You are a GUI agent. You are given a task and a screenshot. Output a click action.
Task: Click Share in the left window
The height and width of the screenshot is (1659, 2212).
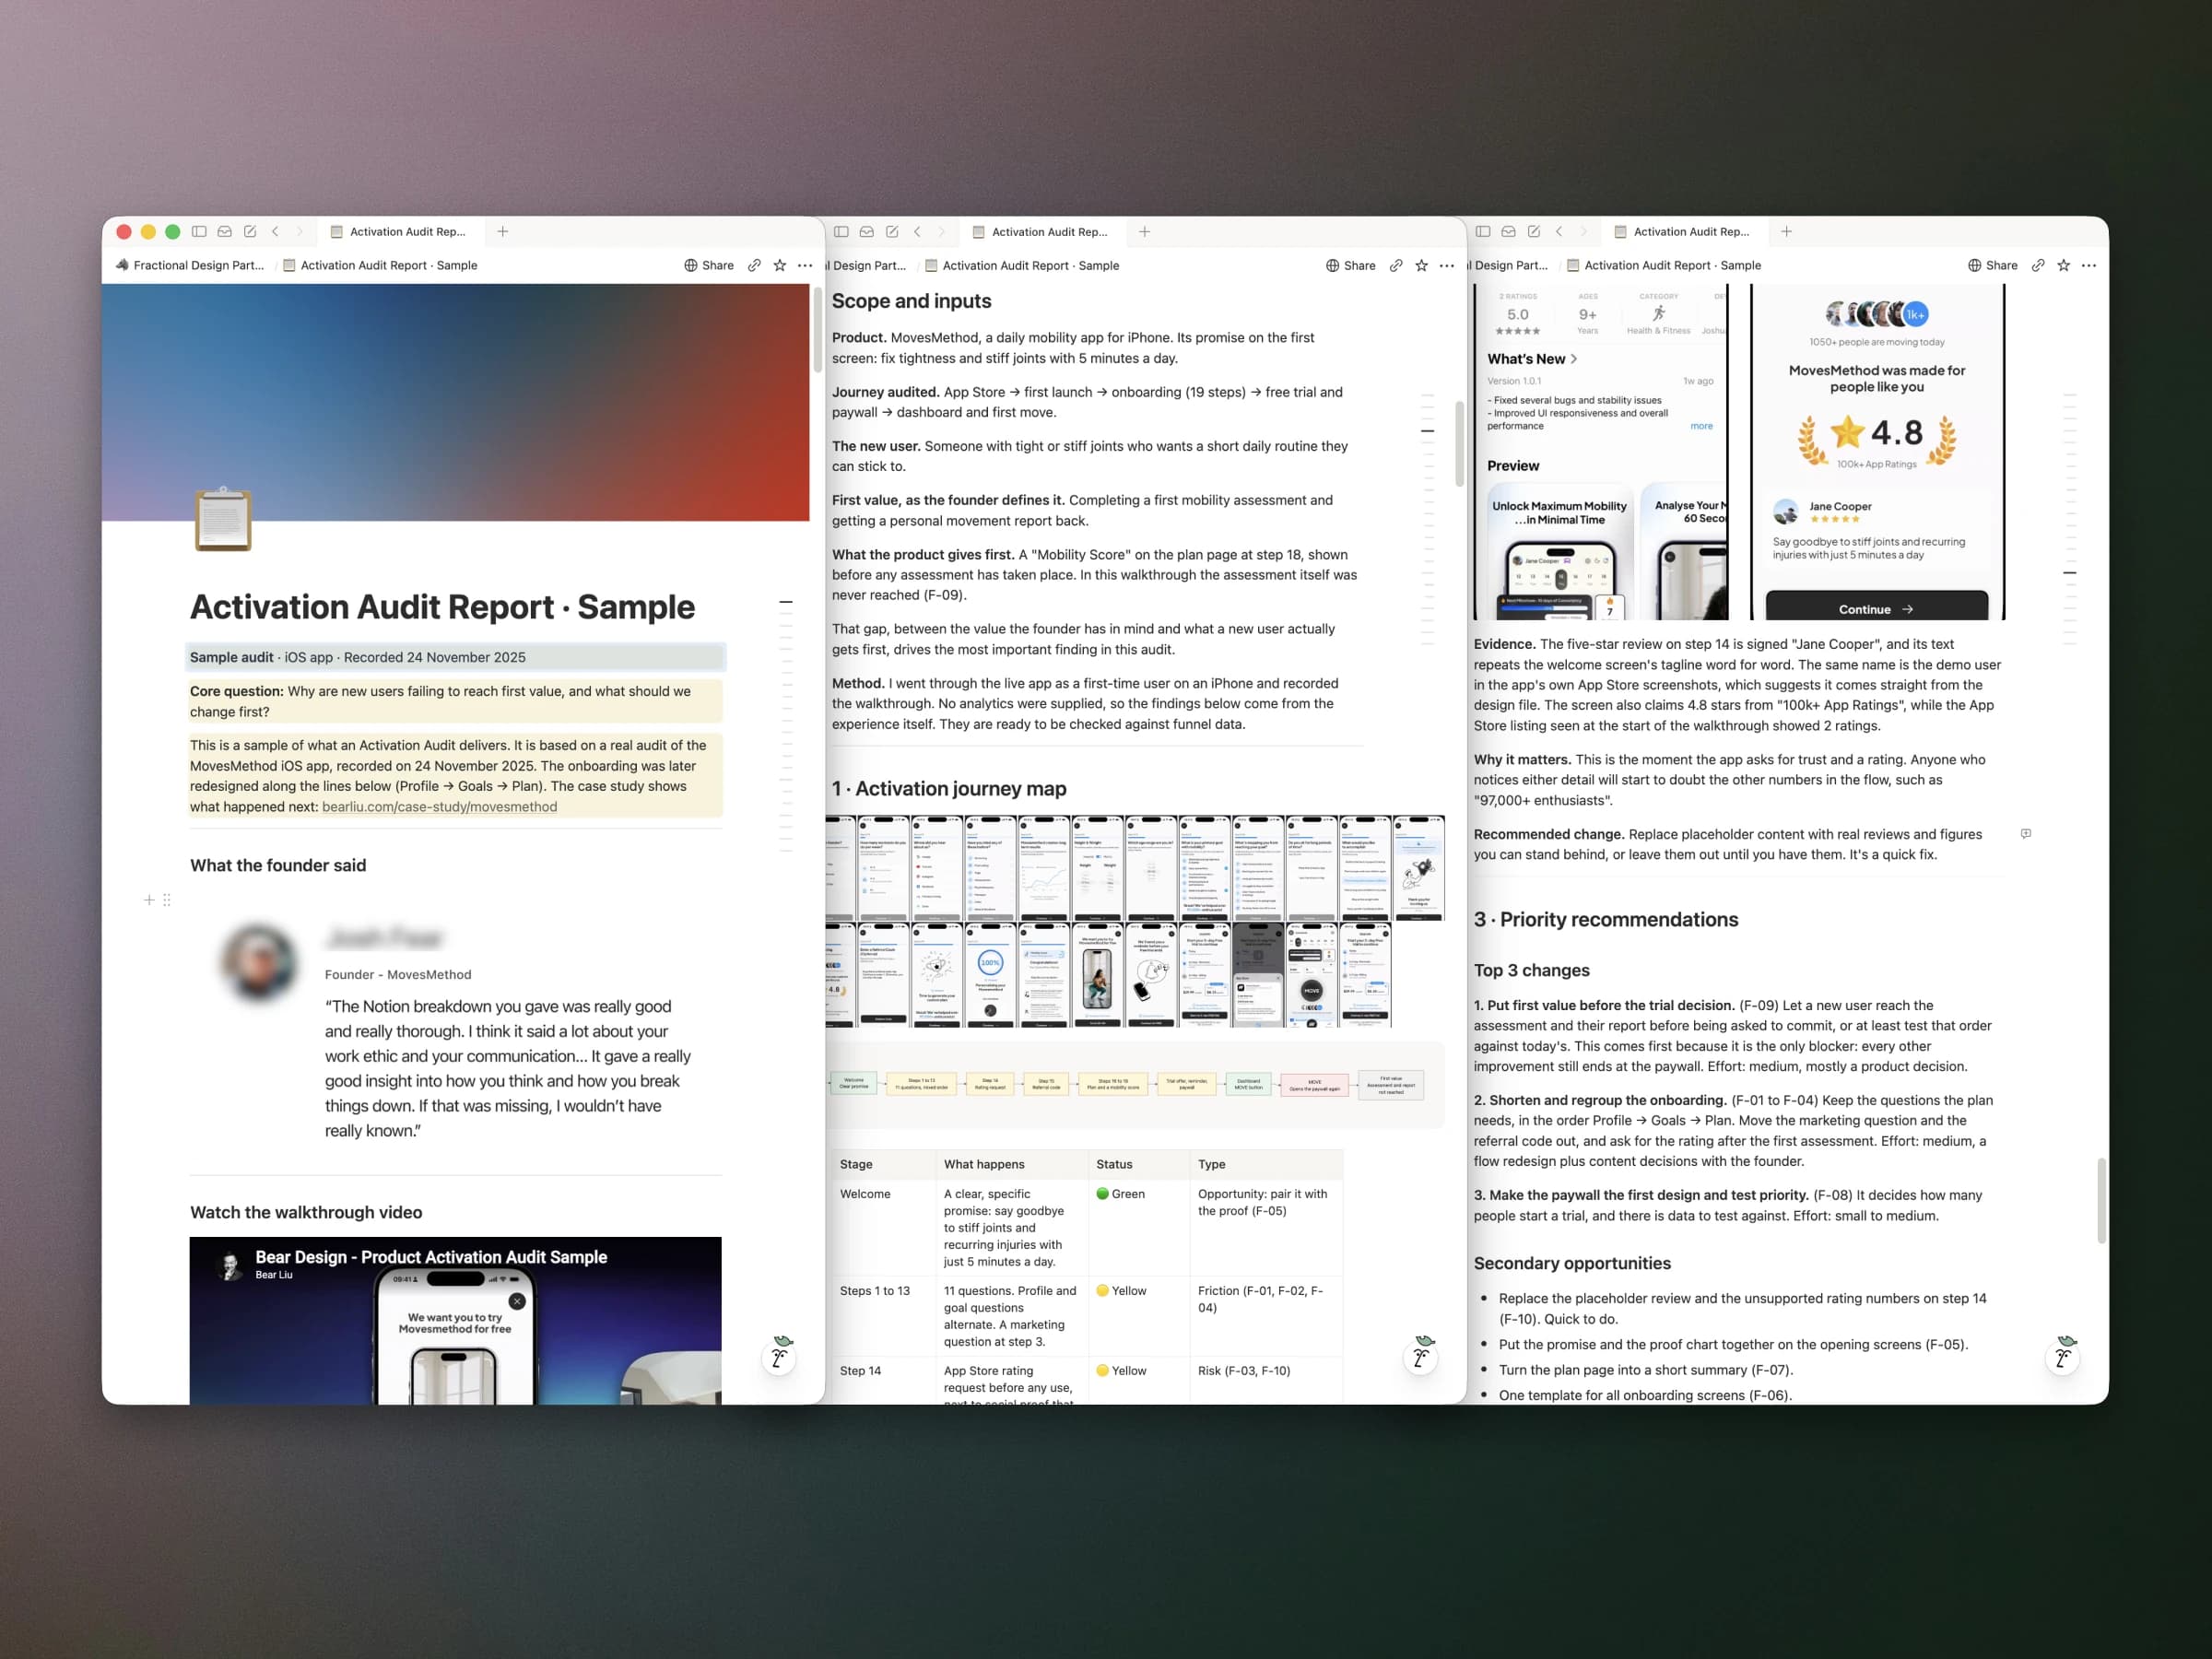[x=709, y=265]
